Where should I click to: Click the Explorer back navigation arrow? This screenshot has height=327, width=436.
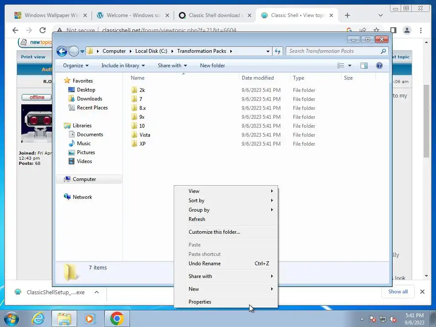tap(62, 51)
